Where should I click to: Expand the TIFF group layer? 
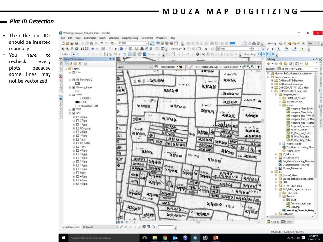(70, 109)
